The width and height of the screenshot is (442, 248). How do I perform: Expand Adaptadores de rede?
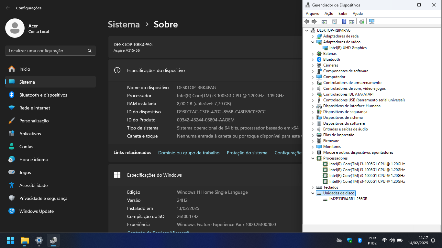point(313,36)
